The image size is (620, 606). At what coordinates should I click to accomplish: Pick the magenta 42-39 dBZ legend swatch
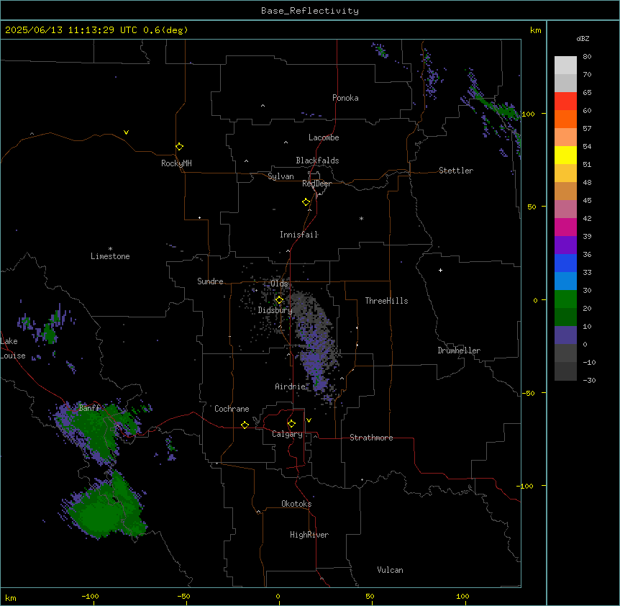click(565, 227)
